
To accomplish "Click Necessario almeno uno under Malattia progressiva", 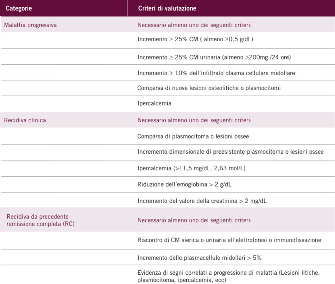I will click(194, 25).
